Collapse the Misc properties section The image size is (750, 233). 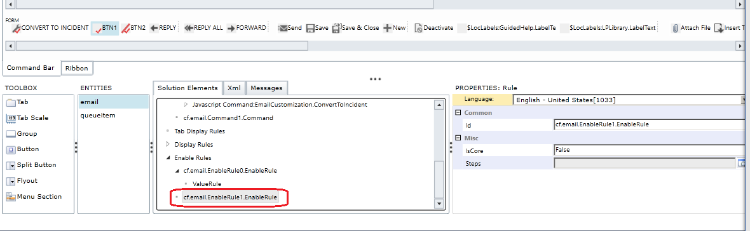coord(458,138)
